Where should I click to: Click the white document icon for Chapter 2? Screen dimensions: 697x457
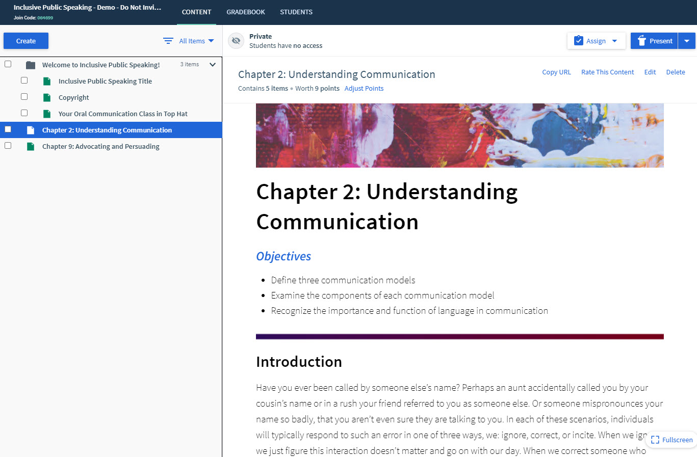[31, 130]
